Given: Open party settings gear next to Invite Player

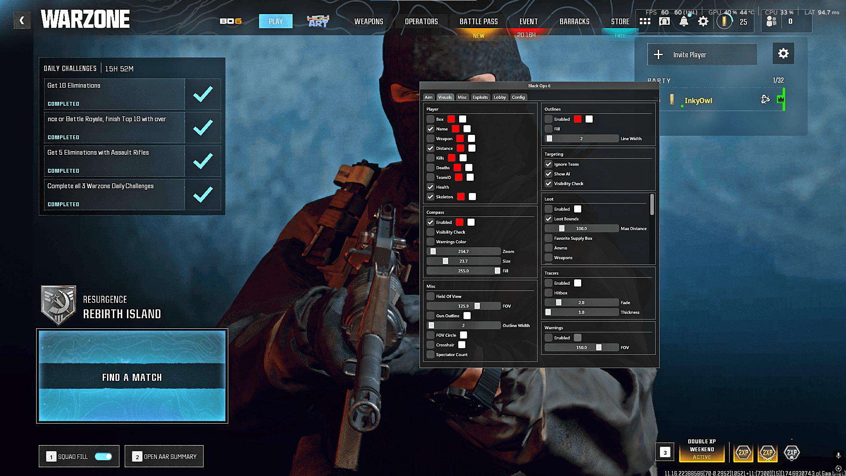Looking at the screenshot, I should (783, 54).
